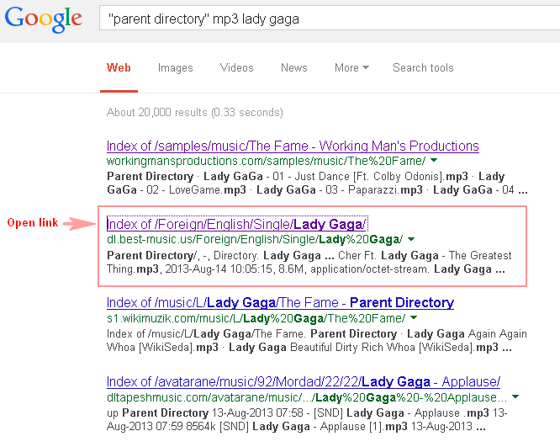This screenshot has width=560, height=447.
Task: Click snippet text 'Cher Ft. Lady Gaga - The Greatest'
Action: click(425, 255)
